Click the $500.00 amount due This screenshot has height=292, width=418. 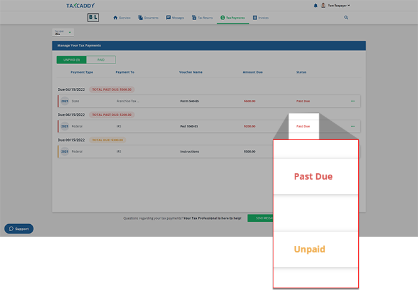[x=250, y=101]
